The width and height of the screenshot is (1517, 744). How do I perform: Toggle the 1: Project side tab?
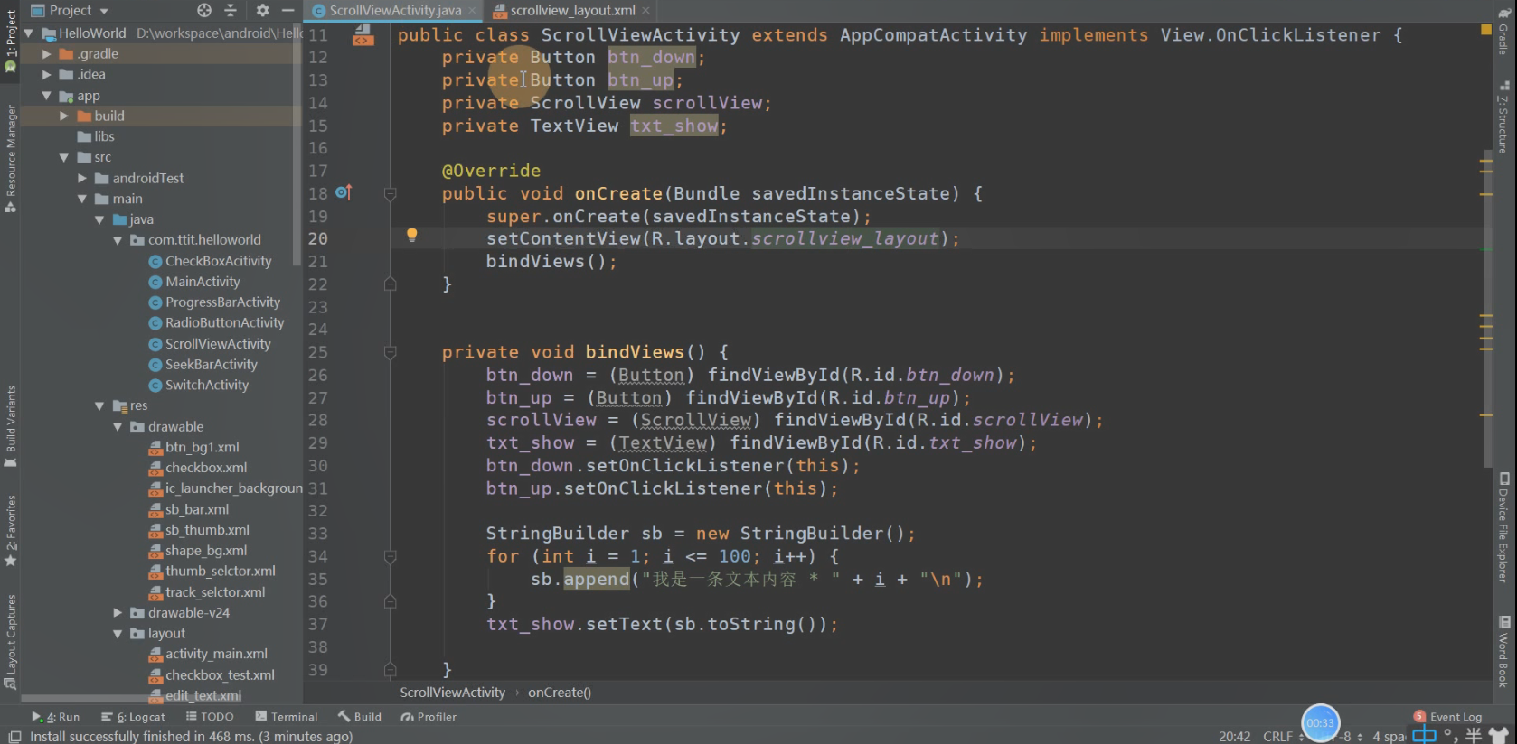click(11, 42)
